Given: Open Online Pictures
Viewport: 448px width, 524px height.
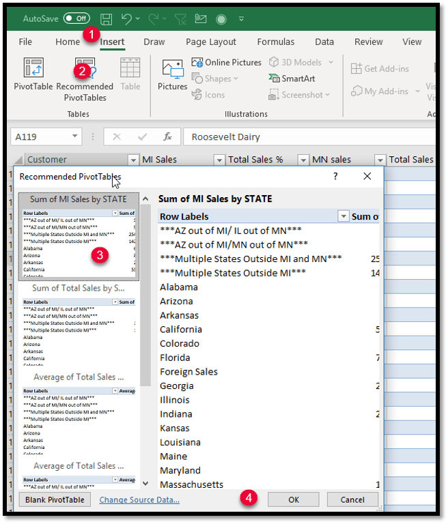Looking at the screenshot, I should pos(227,62).
